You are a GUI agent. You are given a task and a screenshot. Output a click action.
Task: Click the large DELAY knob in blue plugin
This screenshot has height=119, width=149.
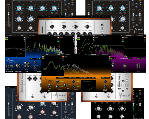click(x=27, y=65)
